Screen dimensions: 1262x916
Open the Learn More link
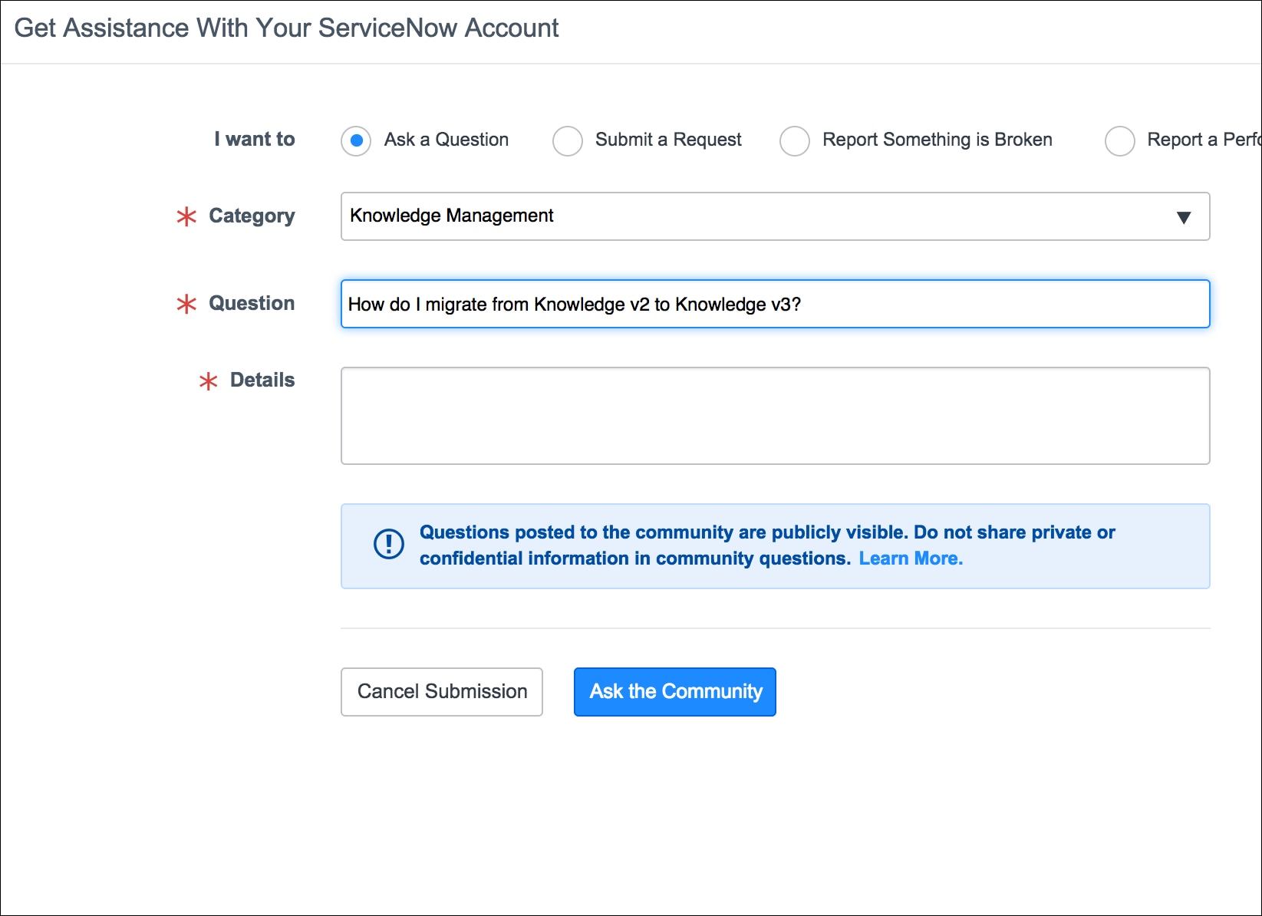(910, 558)
